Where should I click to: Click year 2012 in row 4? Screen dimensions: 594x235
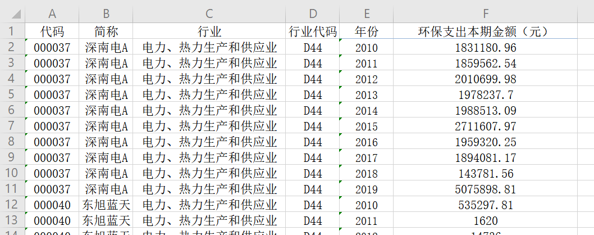click(x=366, y=79)
